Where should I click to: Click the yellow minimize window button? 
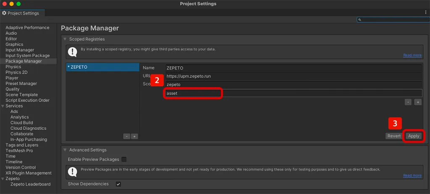point(11,4)
